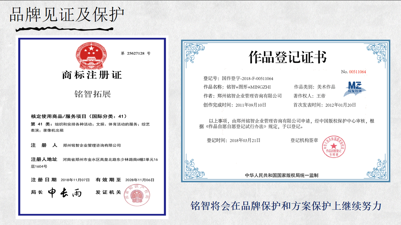This screenshot has height=225, width=401.
Task: Click the red seal next to 发证机关
Action: (x=137, y=196)
